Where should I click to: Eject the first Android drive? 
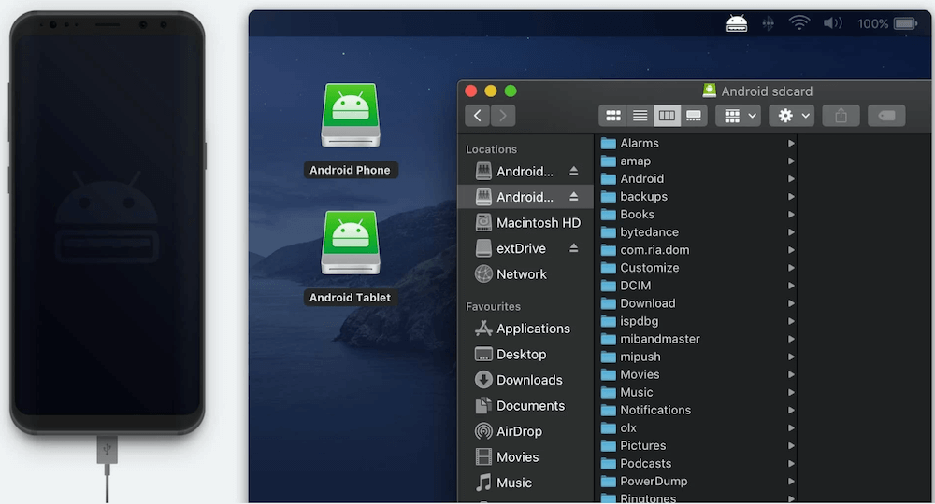(573, 172)
